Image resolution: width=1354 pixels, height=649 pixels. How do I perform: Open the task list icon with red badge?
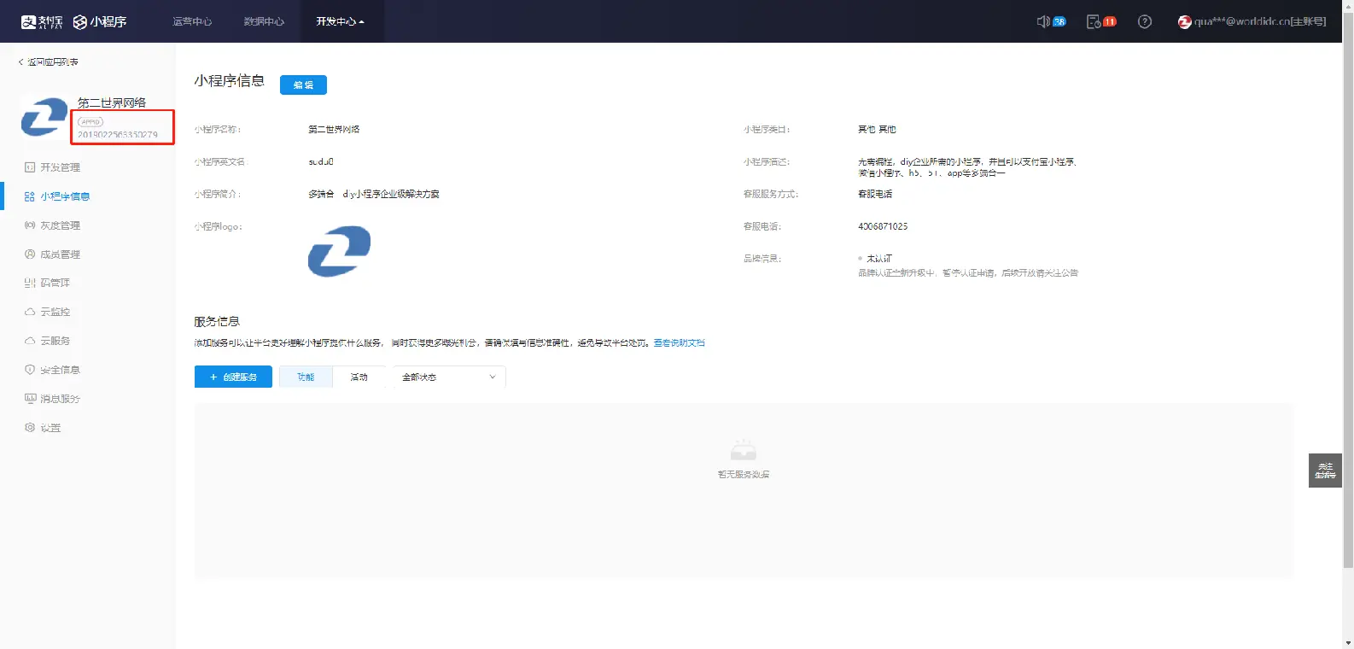coord(1094,21)
